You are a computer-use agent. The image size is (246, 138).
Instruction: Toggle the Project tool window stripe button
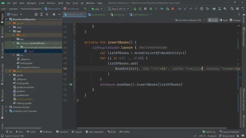pyautogui.click(x=2, y=18)
